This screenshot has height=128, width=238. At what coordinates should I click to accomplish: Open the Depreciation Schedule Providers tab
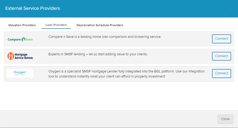tap(100, 25)
